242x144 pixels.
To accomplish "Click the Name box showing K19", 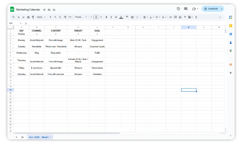I will tap(15, 23).
